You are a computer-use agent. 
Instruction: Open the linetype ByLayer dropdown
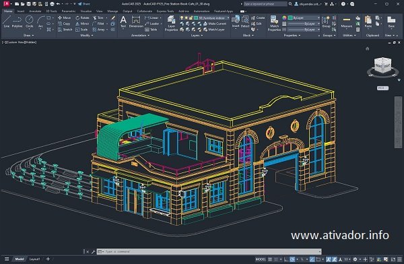point(304,30)
